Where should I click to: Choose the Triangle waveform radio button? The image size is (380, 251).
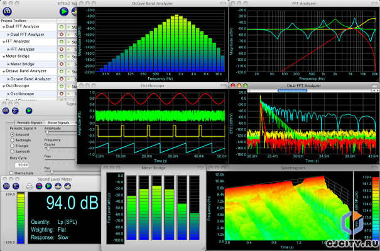[13, 146]
